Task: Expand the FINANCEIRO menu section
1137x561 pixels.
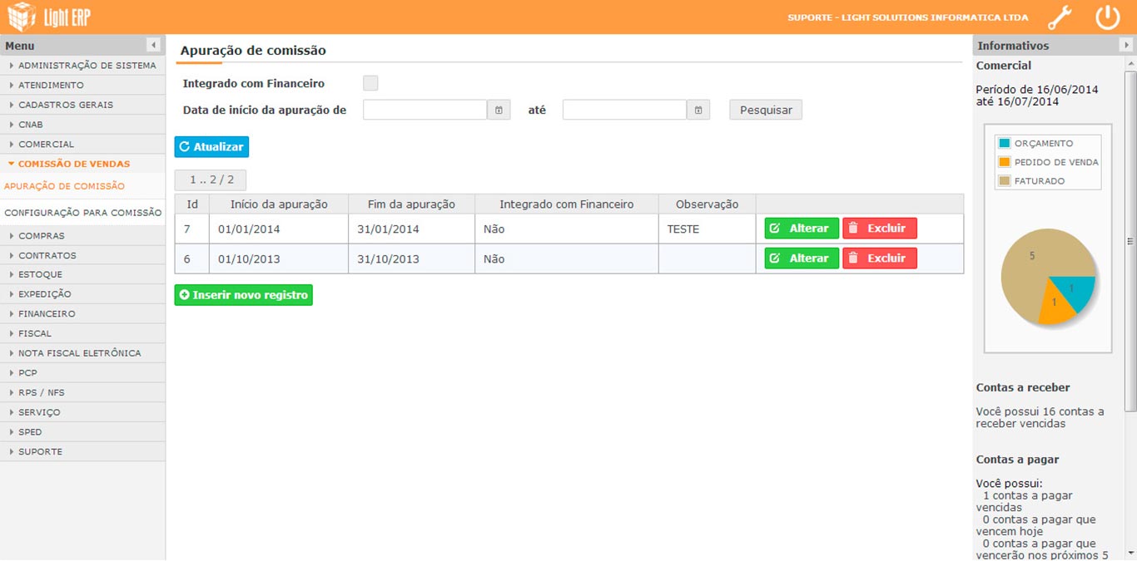Action: (47, 314)
